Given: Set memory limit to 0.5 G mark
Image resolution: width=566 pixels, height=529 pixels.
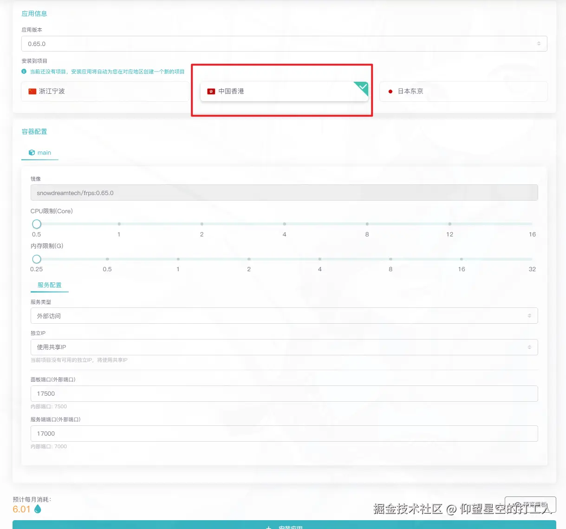Looking at the screenshot, I should [107, 259].
